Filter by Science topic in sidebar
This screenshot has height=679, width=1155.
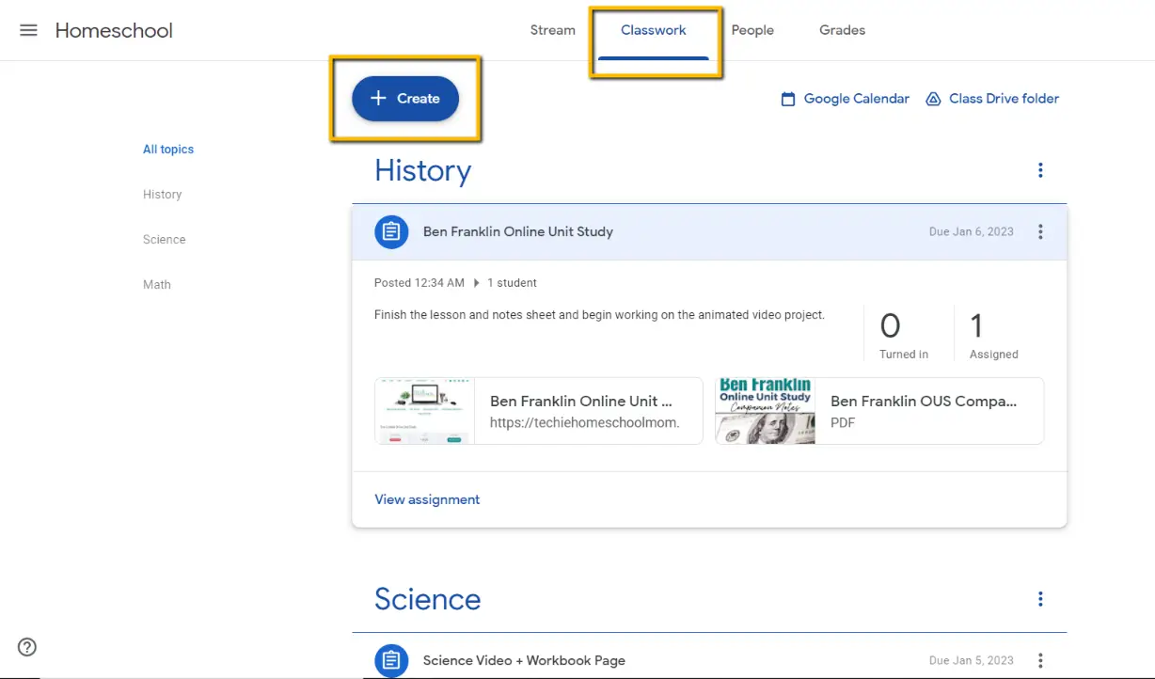pos(165,240)
